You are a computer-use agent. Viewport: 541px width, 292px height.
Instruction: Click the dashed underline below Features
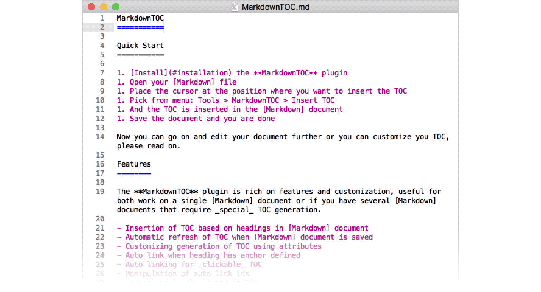[x=134, y=173]
